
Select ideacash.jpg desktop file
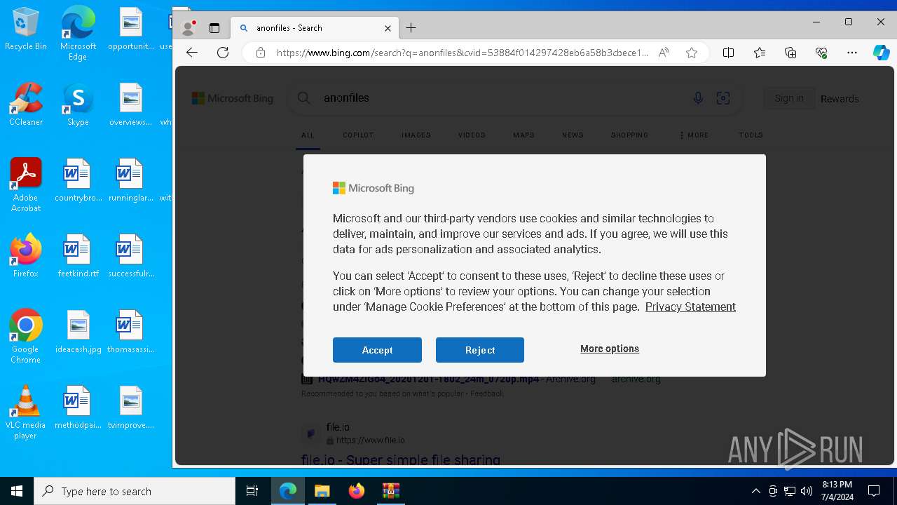point(78,332)
